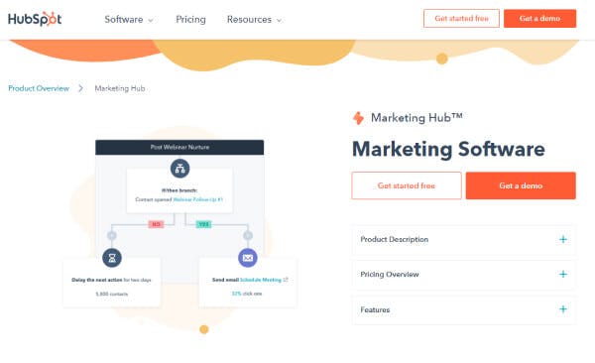Image resolution: width=595 pixels, height=363 pixels.
Task: Expand the Pricing Overview section
Action: pos(464,275)
